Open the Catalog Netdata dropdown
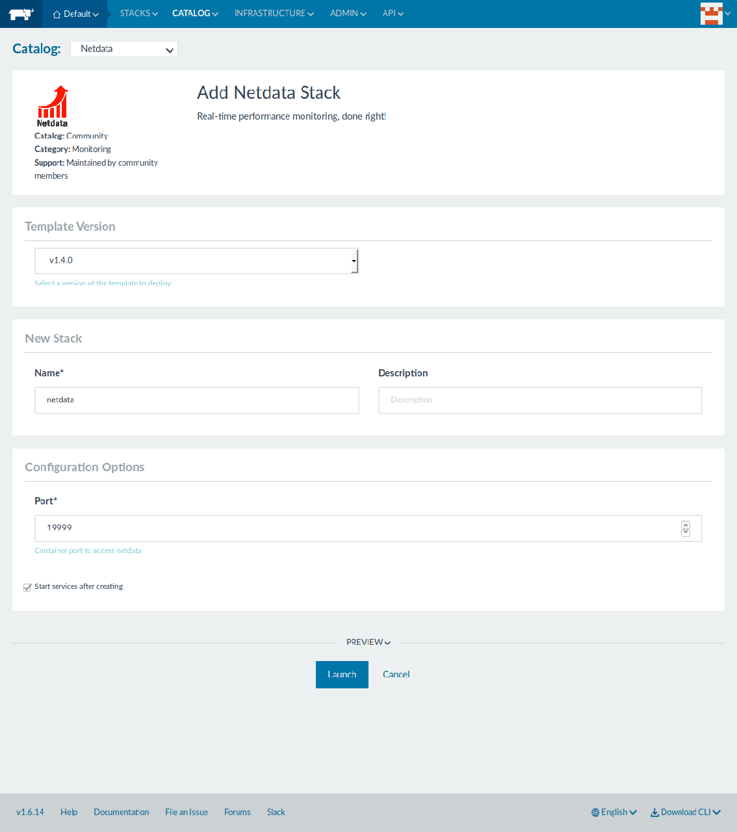Image resolution: width=737 pixels, height=832 pixels. click(x=123, y=49)
